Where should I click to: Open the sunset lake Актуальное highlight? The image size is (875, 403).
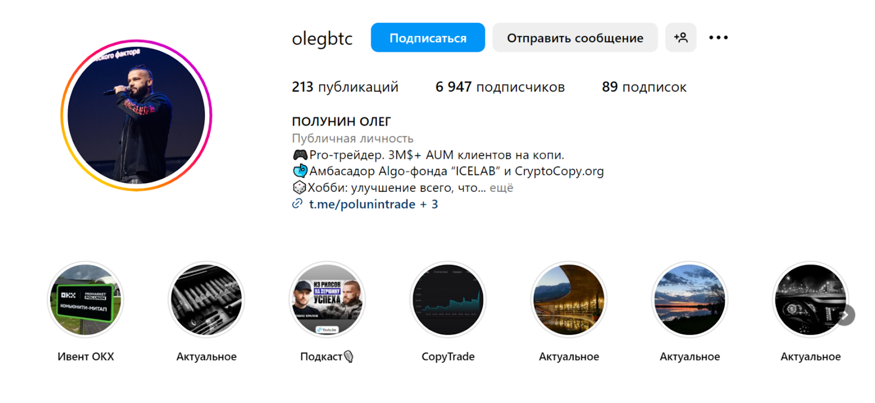tap(690, 300)
